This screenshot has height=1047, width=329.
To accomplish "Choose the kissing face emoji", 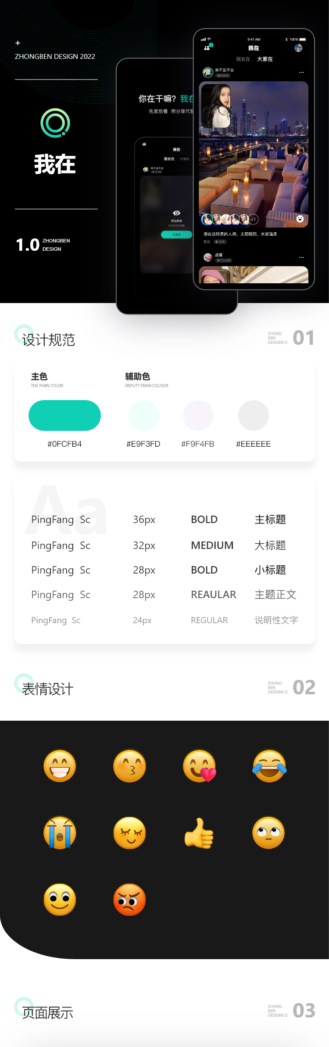I will pos(129,766).
